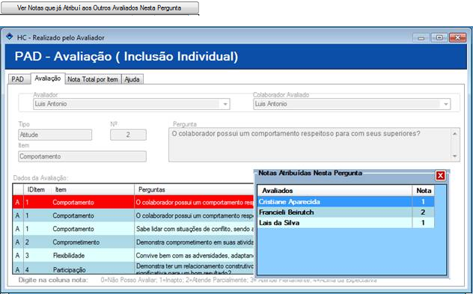Click the HC window title bar diamond icon
Screen dimensions: 473x294
tap(10, 36)
